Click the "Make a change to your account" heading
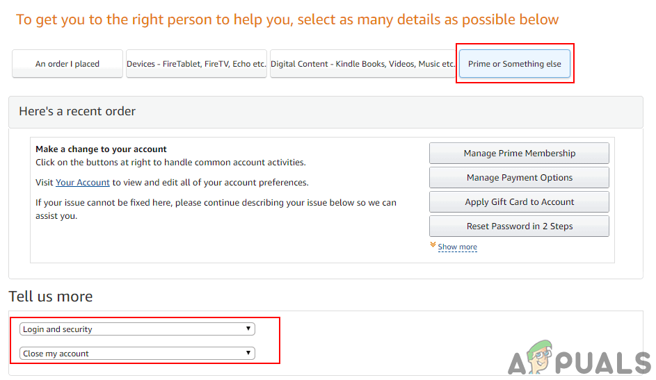 102,149
